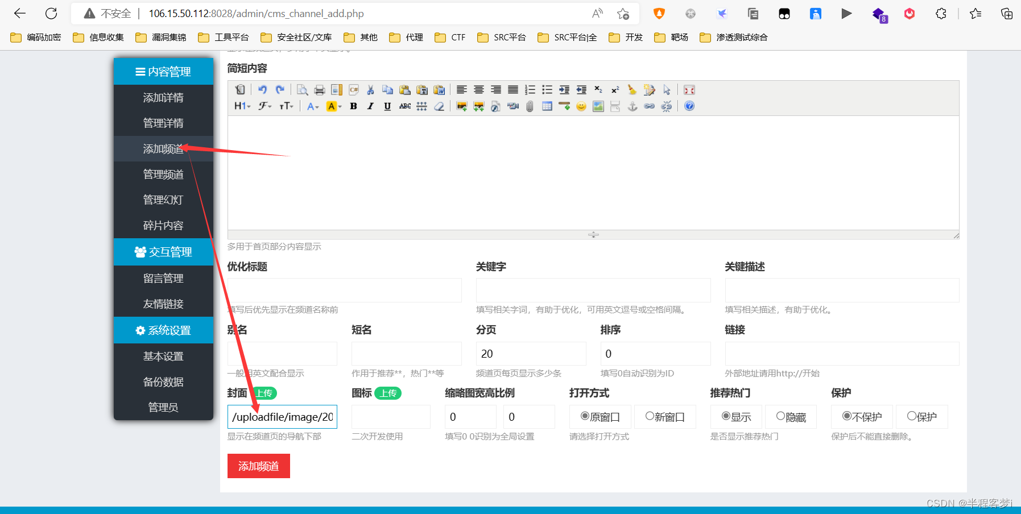The width and height of the screenshot is (1021, 514).
Task: Click the print icon in editor
Action: point(320,90)
